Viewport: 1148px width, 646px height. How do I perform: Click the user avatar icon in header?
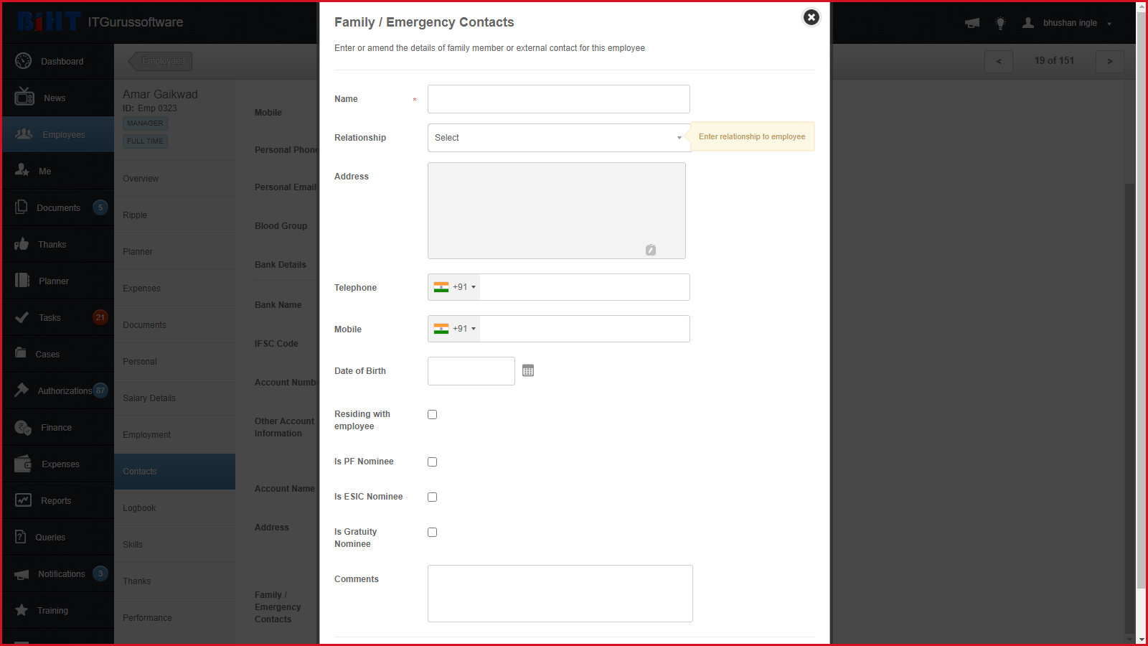1028,22
